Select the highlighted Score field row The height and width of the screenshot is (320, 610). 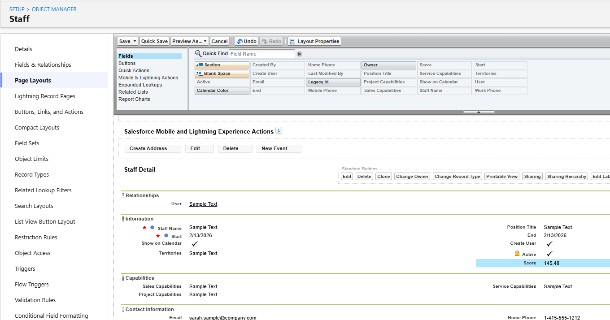coord(543,263)
